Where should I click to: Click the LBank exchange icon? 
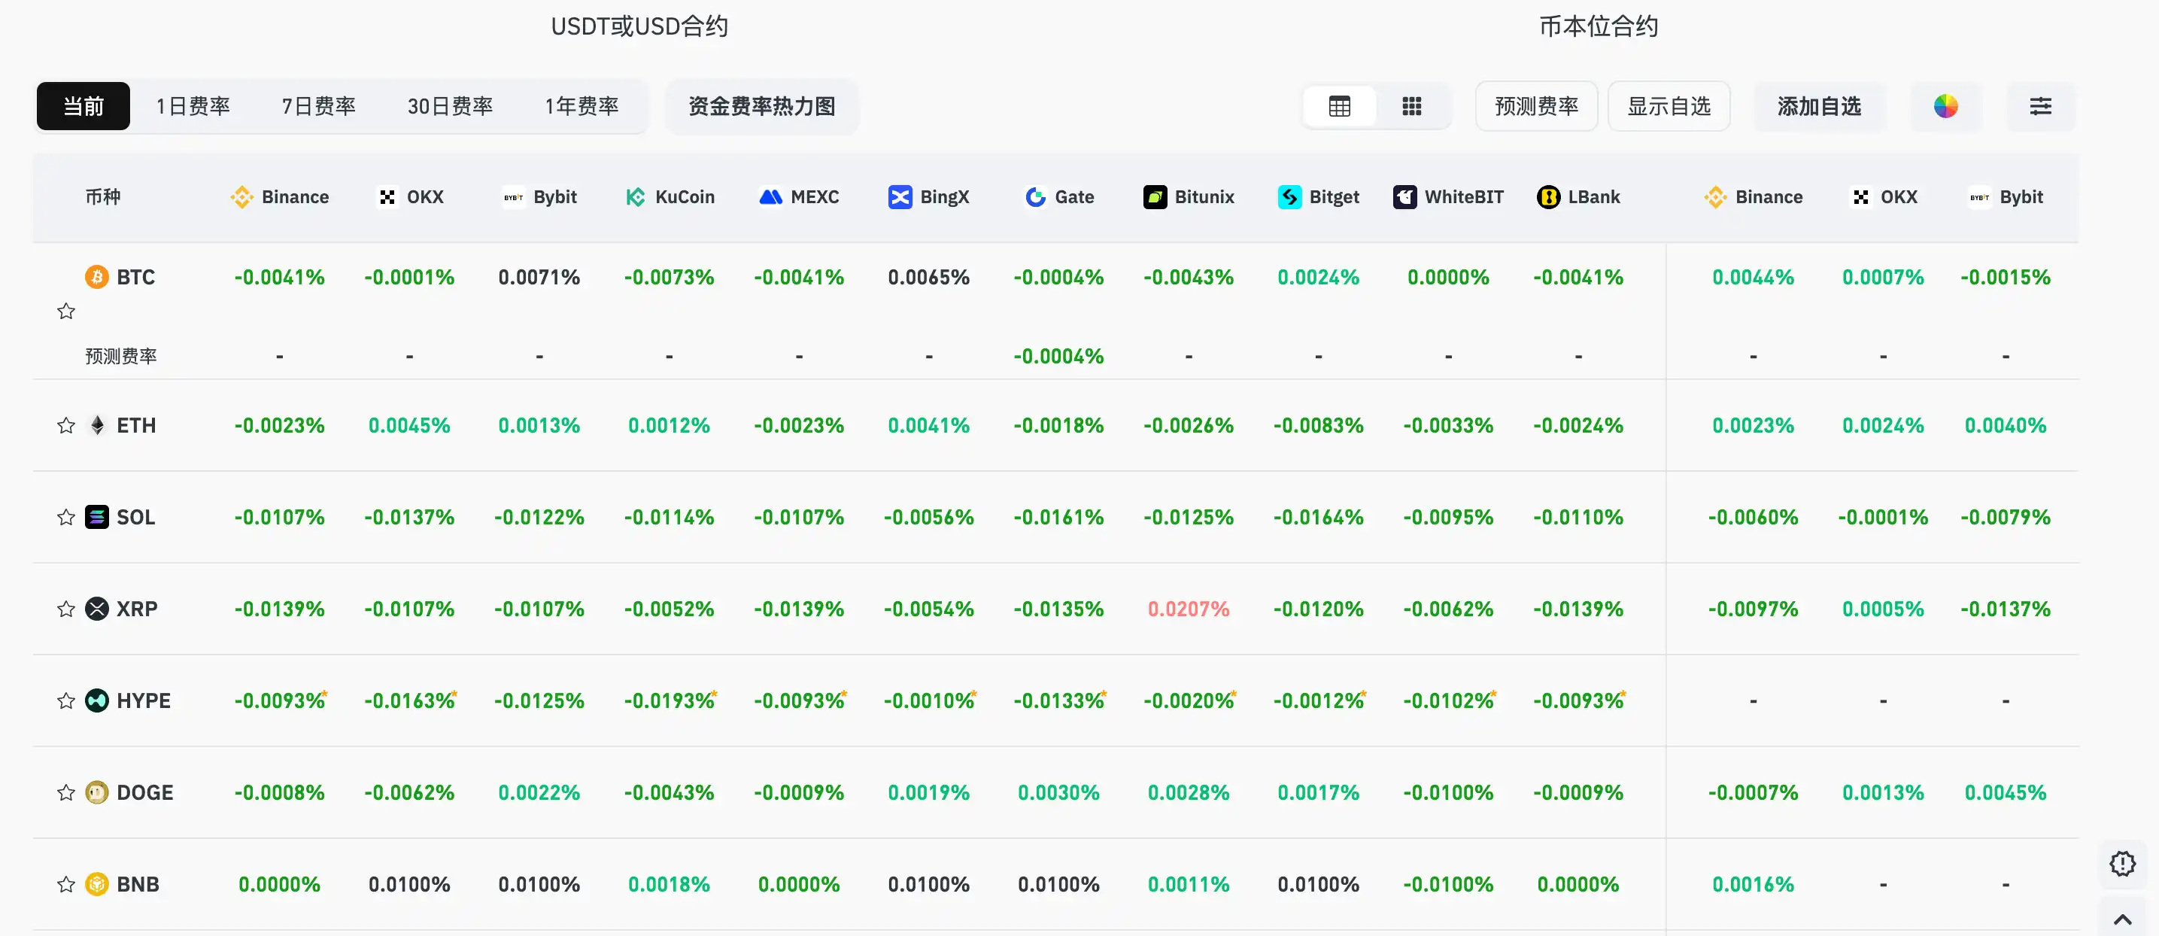click(x=1548, y=197)
